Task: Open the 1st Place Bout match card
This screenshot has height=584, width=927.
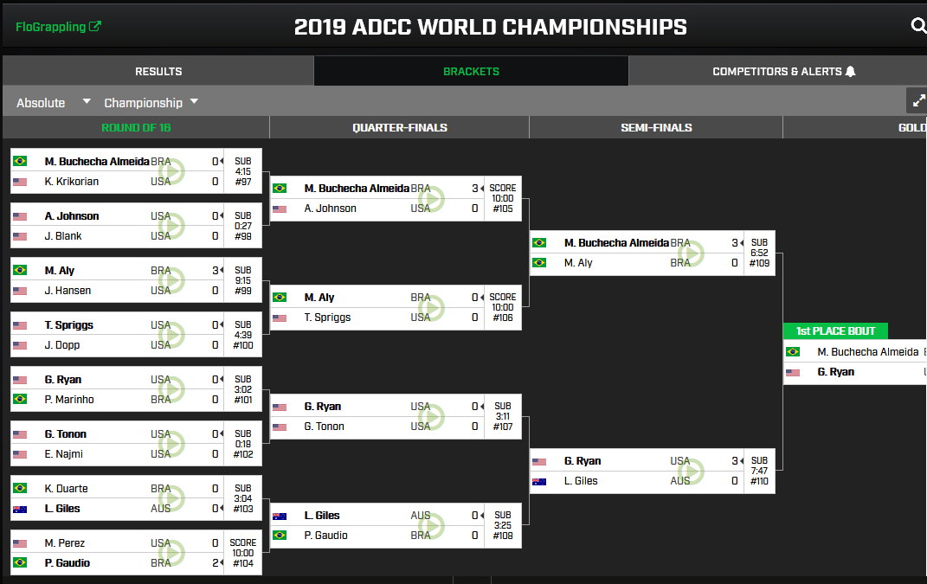Action: (x=855, y=362)
